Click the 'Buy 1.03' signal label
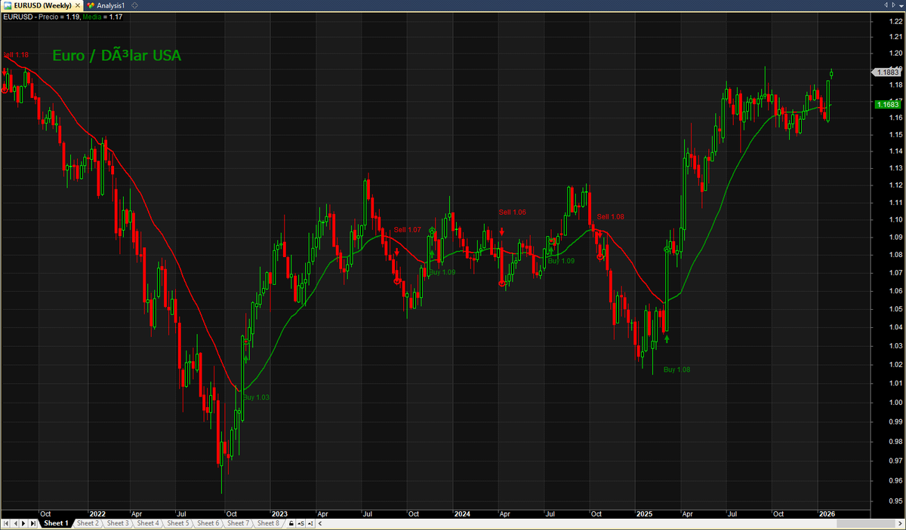The width and height of the screenshot is (906, 530). 255,397
